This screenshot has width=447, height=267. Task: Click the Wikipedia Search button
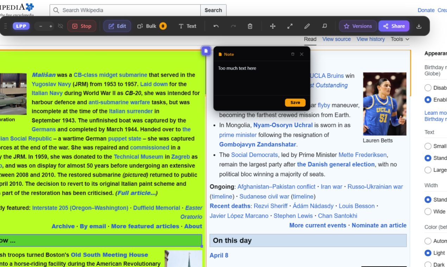(213, 10)
